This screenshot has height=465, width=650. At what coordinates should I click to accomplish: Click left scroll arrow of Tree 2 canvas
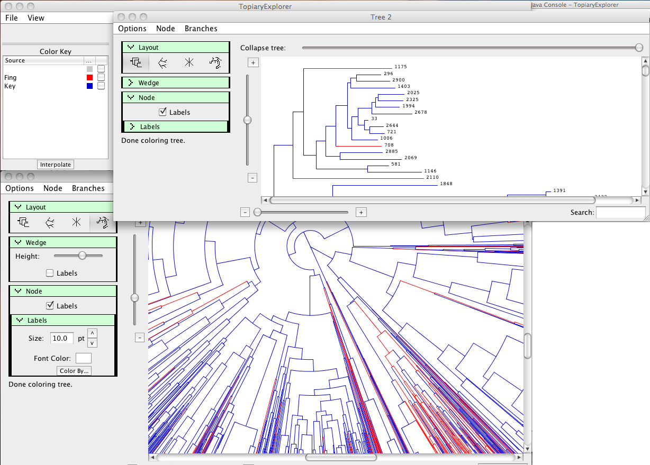[x=265, y=200]
